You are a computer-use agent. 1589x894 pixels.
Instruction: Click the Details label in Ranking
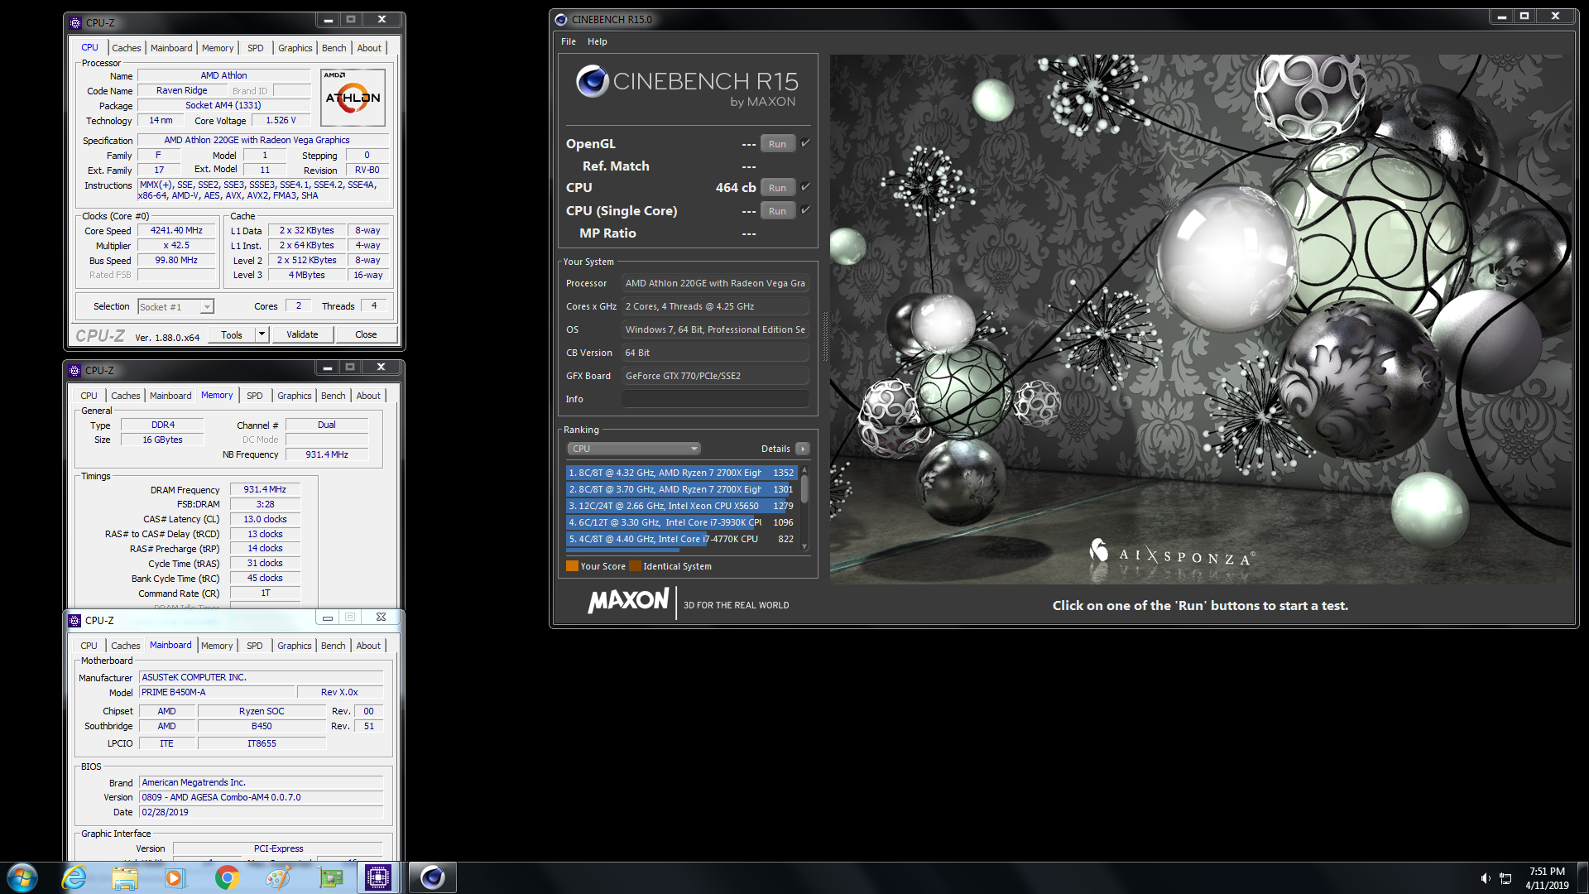click(775, 449)
